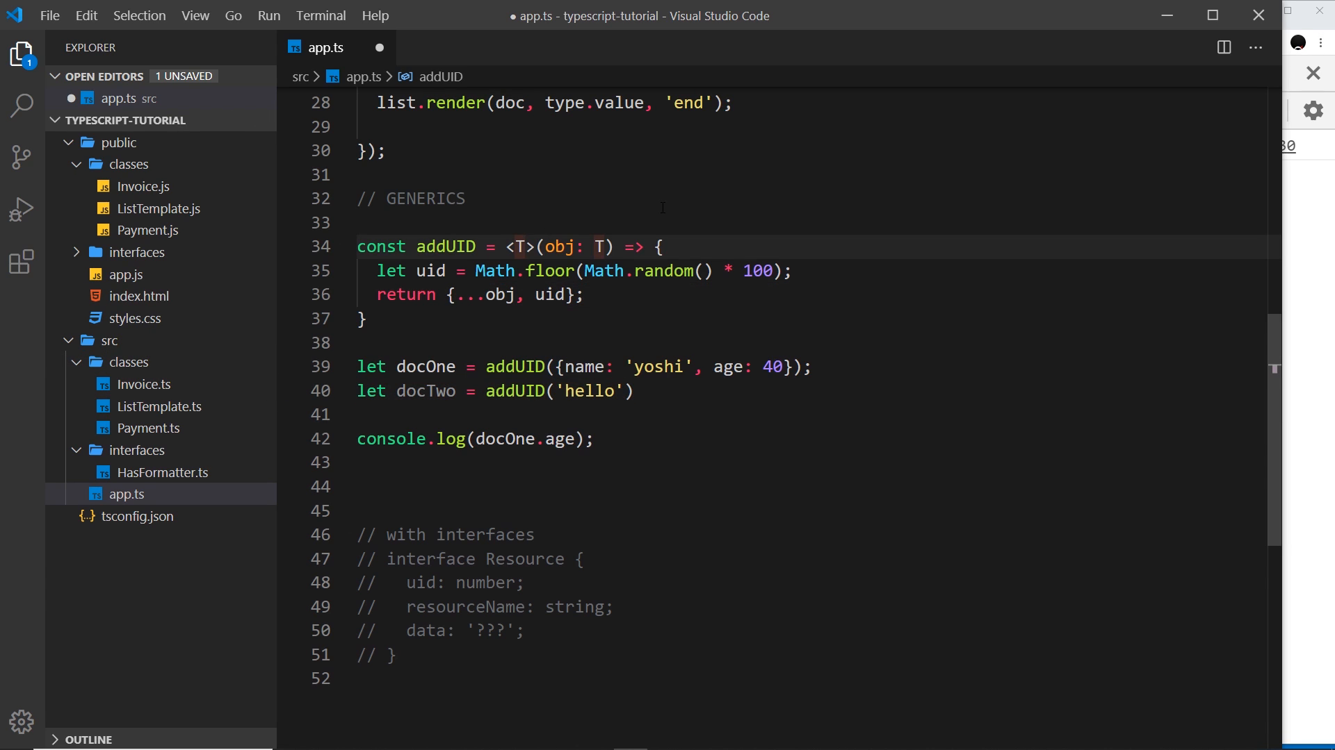The width and height of the screenshot is (1335, 750).
Task: Click the unsaved dot on app.ts tab
Action: 380,48
